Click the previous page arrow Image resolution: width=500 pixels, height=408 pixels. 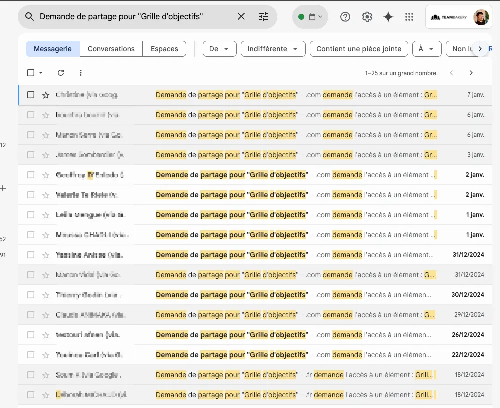[451, 73]
